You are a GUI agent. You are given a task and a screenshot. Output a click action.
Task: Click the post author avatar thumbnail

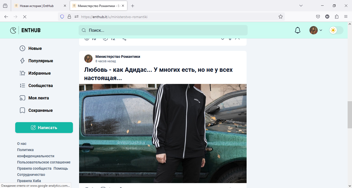(88, 59)
